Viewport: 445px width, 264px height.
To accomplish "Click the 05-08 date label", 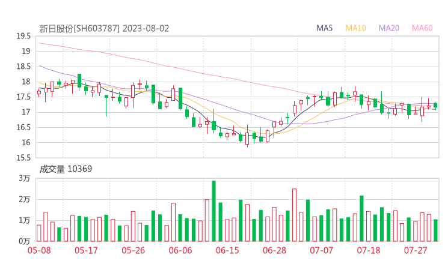I will point(39,250).
